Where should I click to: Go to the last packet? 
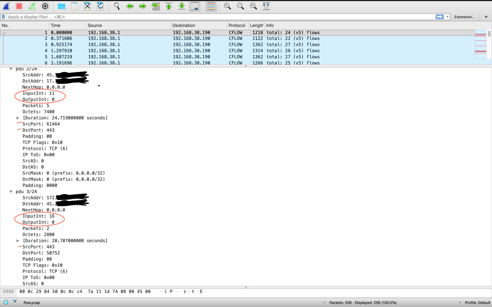click(182, 6)
